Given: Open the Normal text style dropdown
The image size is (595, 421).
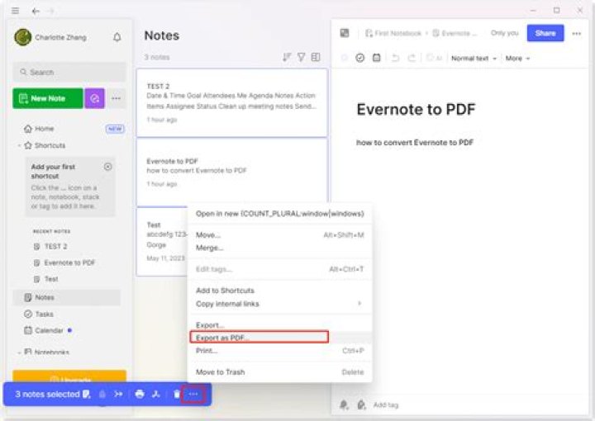Looking at the screenshot, I should (x=474, y=59).
